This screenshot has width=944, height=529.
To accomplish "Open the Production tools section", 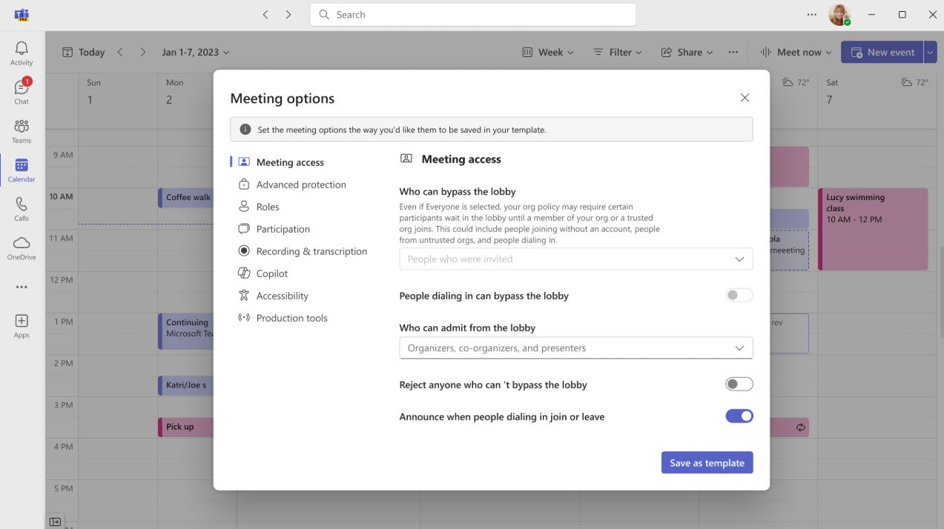I will click(x=291, y=318).
